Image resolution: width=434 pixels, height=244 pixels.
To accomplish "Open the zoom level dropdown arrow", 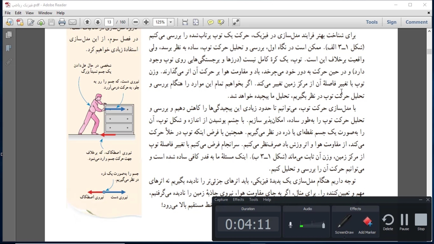I will (171, 22).
